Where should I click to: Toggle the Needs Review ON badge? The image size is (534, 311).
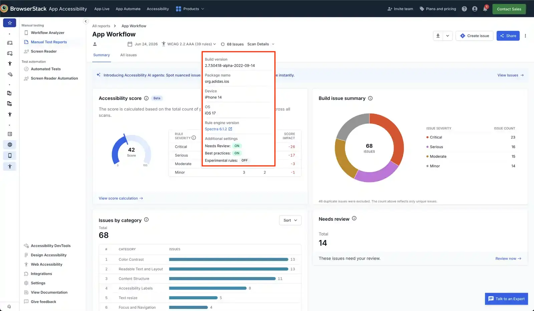(237, 146)
